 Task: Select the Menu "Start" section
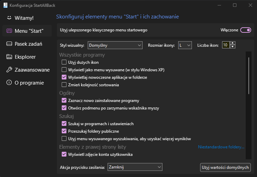pos(27,31)
